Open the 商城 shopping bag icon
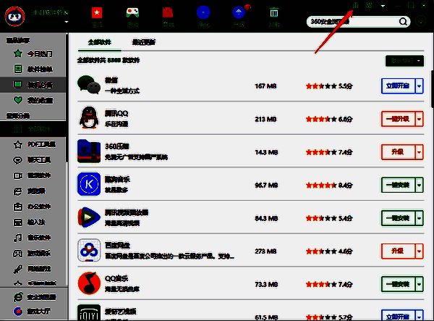The height and width of the screenshot is (321, 434). 168,13
